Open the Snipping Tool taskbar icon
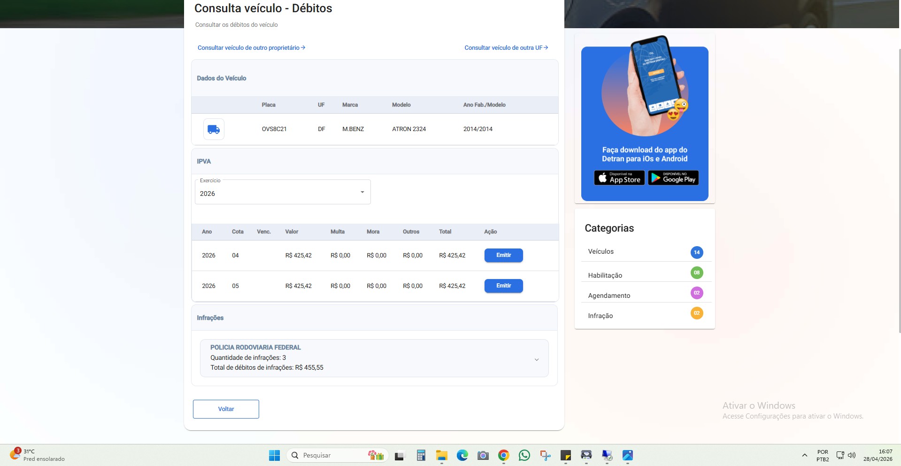Viewport: 901px width, 466px height. [545, 455]
